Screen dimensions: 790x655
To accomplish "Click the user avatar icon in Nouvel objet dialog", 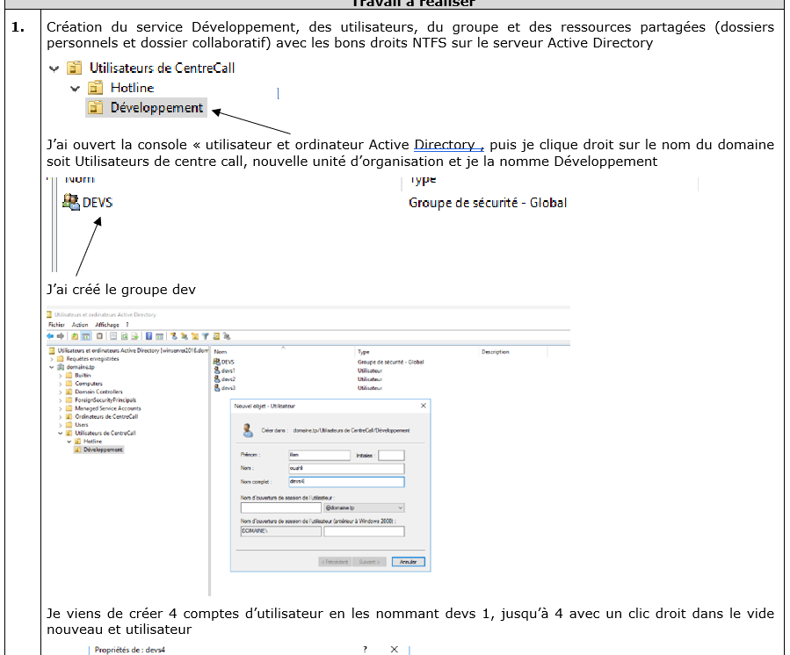I will [246, 431].
